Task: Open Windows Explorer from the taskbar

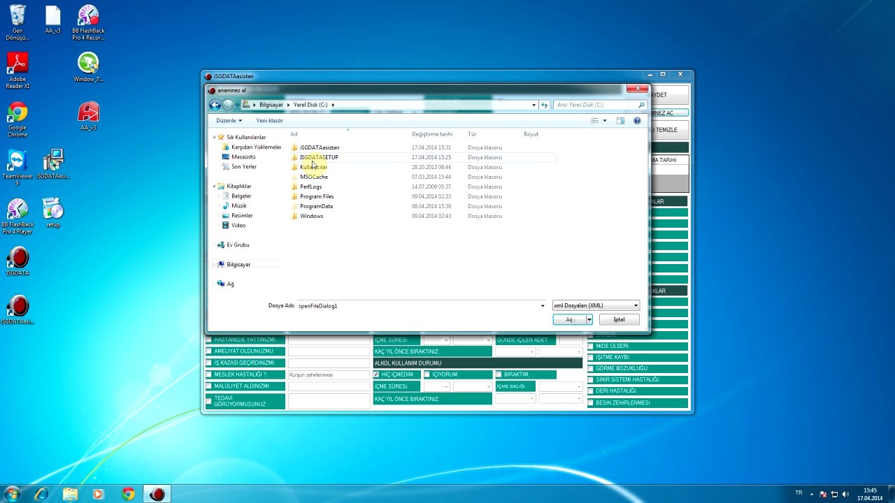Action: coord(70,494)
